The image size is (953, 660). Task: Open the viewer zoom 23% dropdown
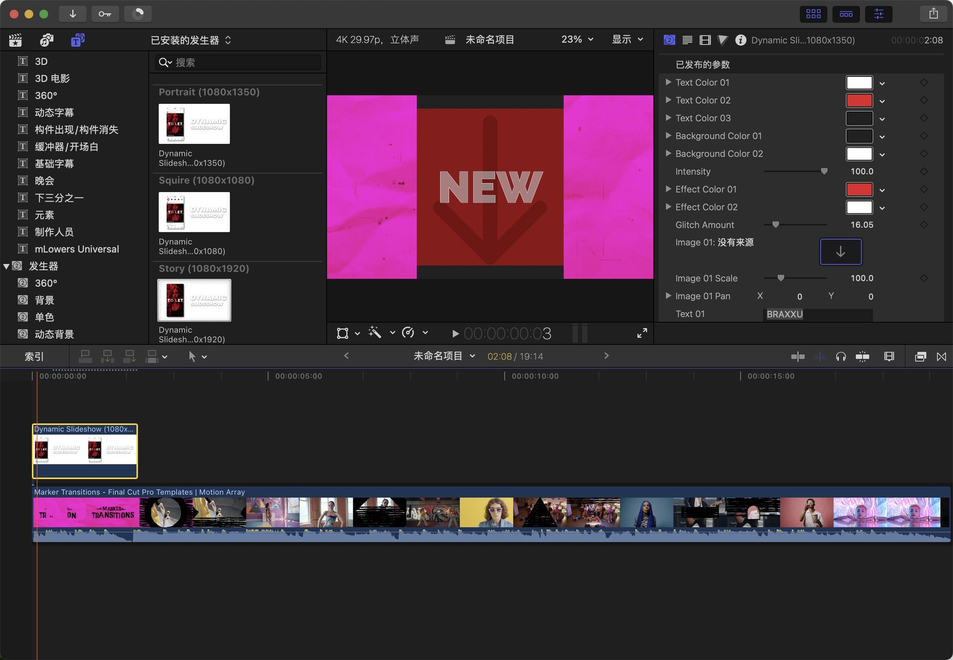[x=577, y=40]
